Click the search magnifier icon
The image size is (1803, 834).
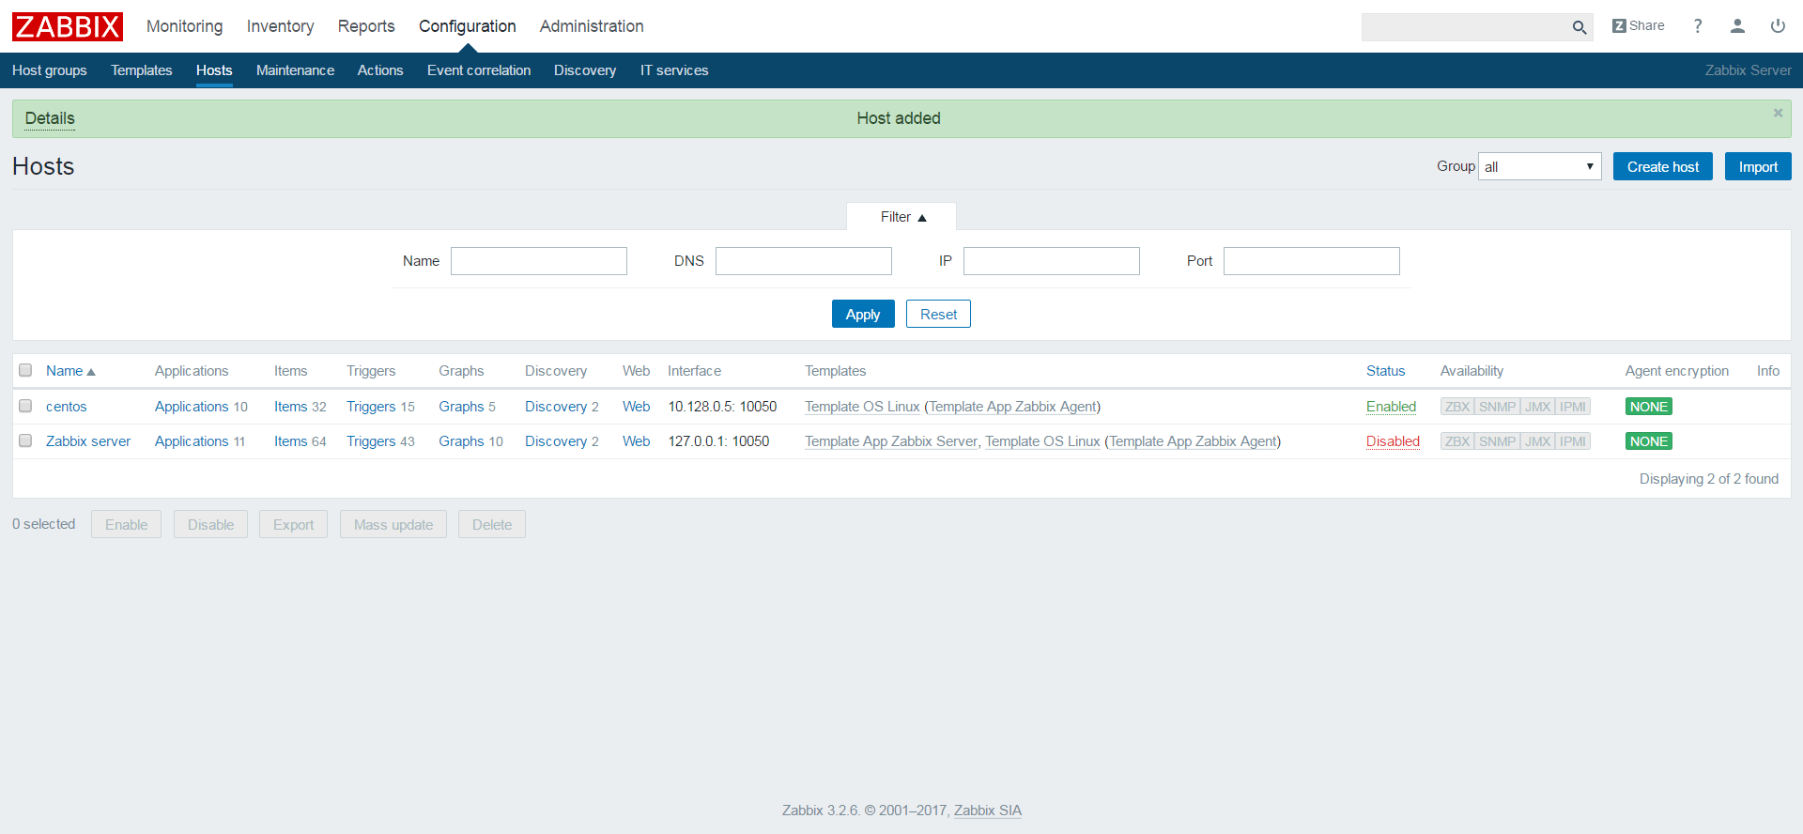click(1580, 27)
